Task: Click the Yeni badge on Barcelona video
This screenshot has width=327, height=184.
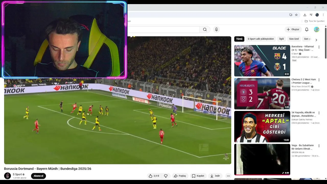Action: point(294,61)
